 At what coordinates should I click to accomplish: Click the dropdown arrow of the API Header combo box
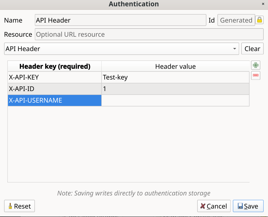click(x=235, y=48)
